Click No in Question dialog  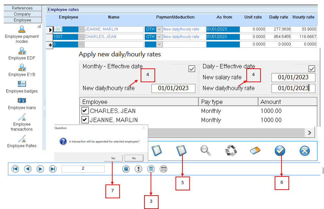point(134,158)
